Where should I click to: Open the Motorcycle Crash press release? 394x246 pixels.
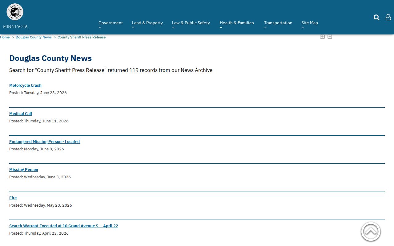(25, 85)
